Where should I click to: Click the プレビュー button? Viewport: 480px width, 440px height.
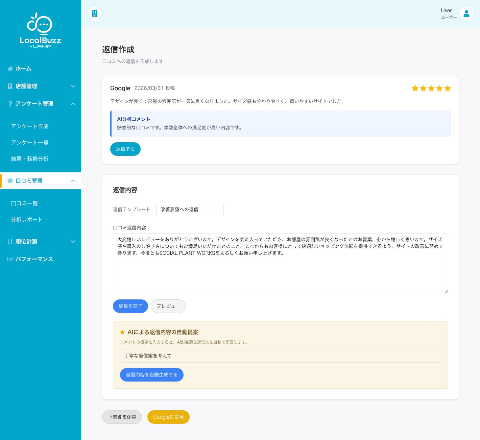click(x=168, y=306)
